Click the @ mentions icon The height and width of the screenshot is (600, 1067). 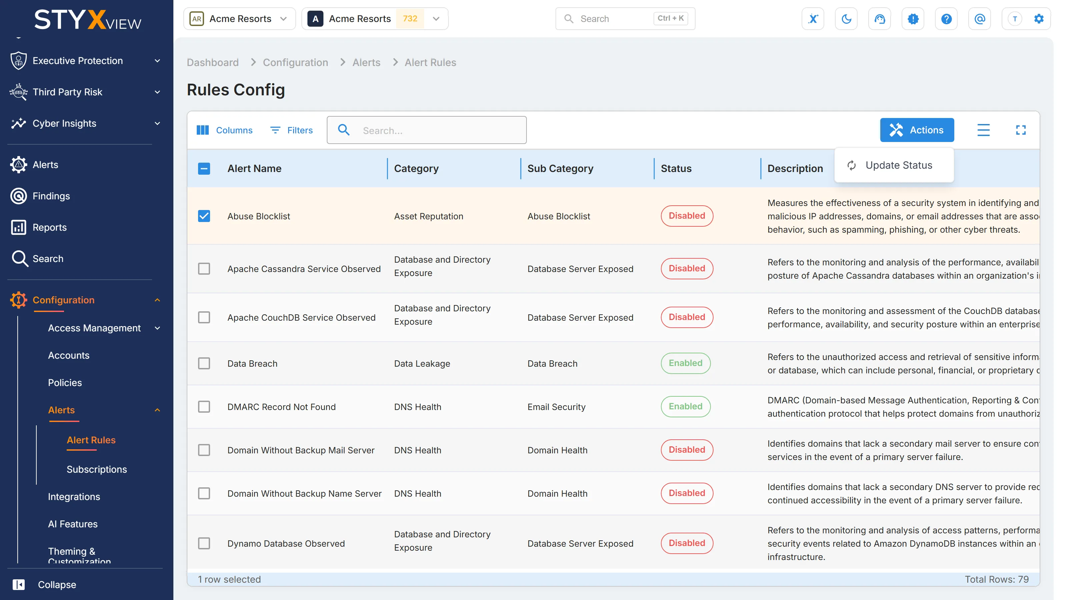(980, 19)
